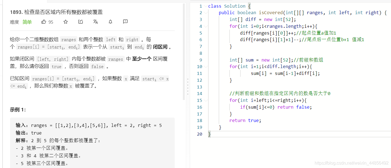Click code line 'diff[ranges[i][0]]++;' on line 5
This screenshot has height=168, width=391.
tap(268, 33)
